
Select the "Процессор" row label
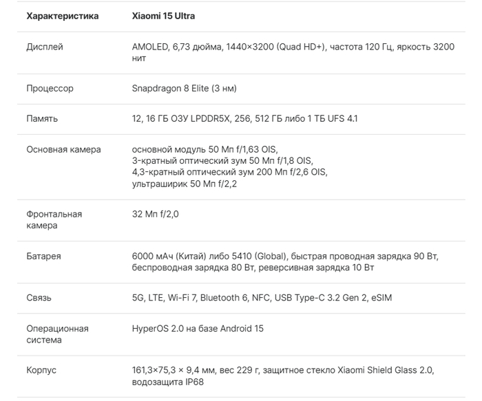tap(50, 89)
